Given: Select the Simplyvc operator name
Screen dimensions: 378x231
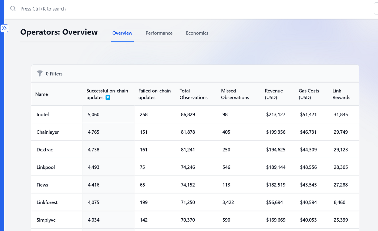Looking at the screenshot, I should (x=46, y=220).
